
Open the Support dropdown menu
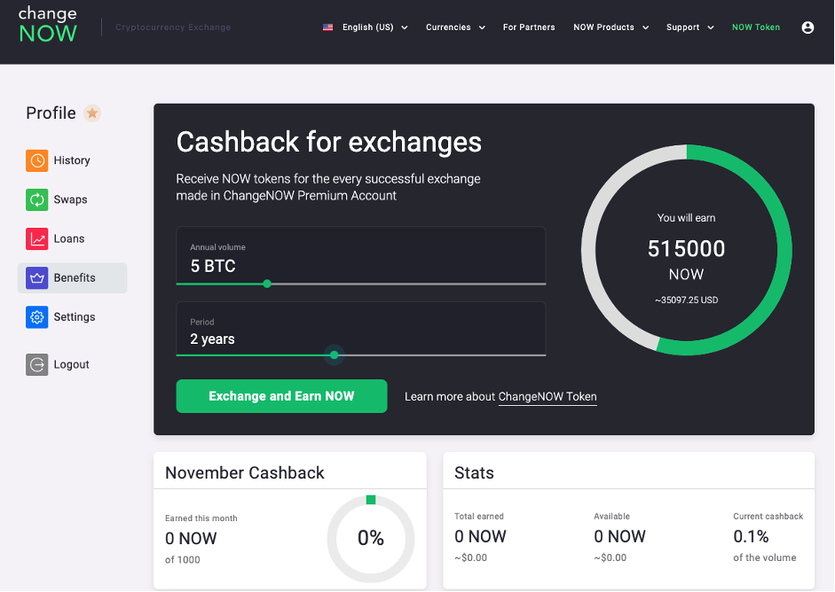click(x=689, y=27)
